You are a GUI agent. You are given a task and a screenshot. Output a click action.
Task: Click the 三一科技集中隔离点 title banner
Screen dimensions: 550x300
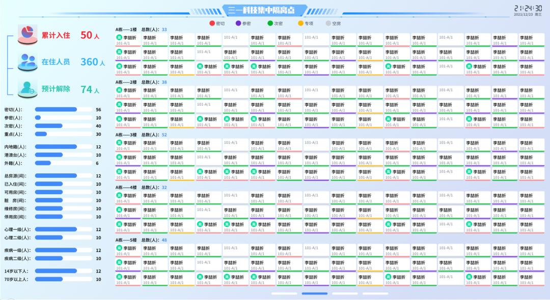coord(265,10)
